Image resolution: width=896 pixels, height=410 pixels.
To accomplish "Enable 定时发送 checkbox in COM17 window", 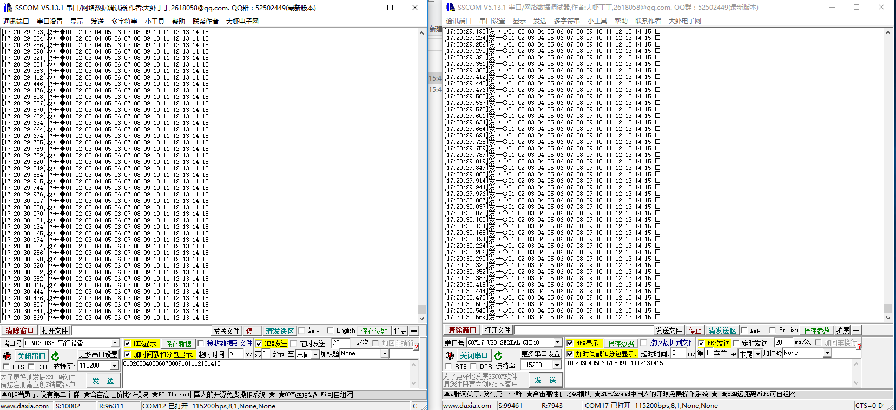I will 736,343.
